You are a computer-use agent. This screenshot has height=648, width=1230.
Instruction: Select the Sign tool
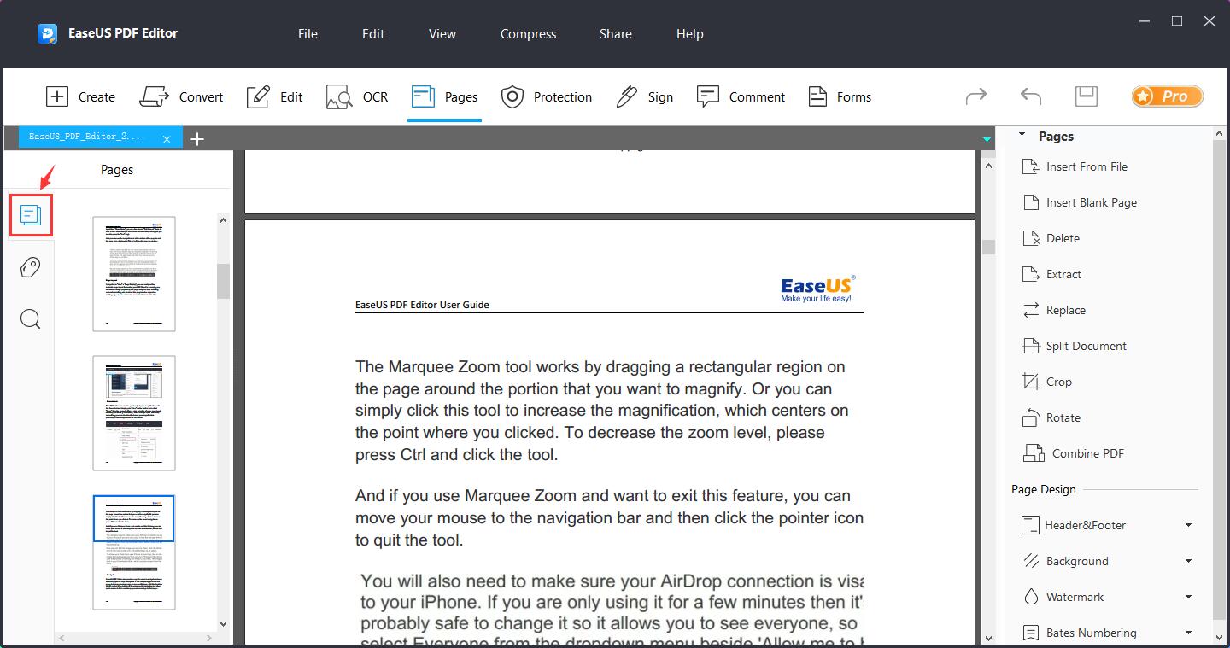point(645,96)
